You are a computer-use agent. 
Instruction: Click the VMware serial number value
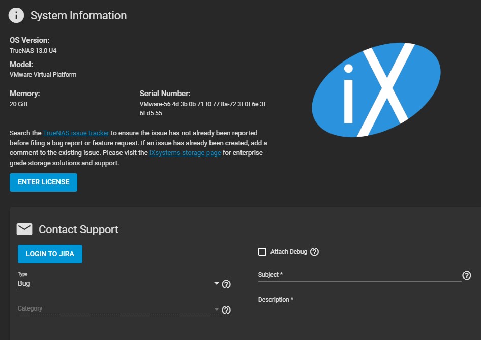click(202, 109)
